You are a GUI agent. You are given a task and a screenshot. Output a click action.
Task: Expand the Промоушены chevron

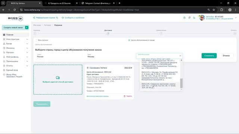pos(27,61)
